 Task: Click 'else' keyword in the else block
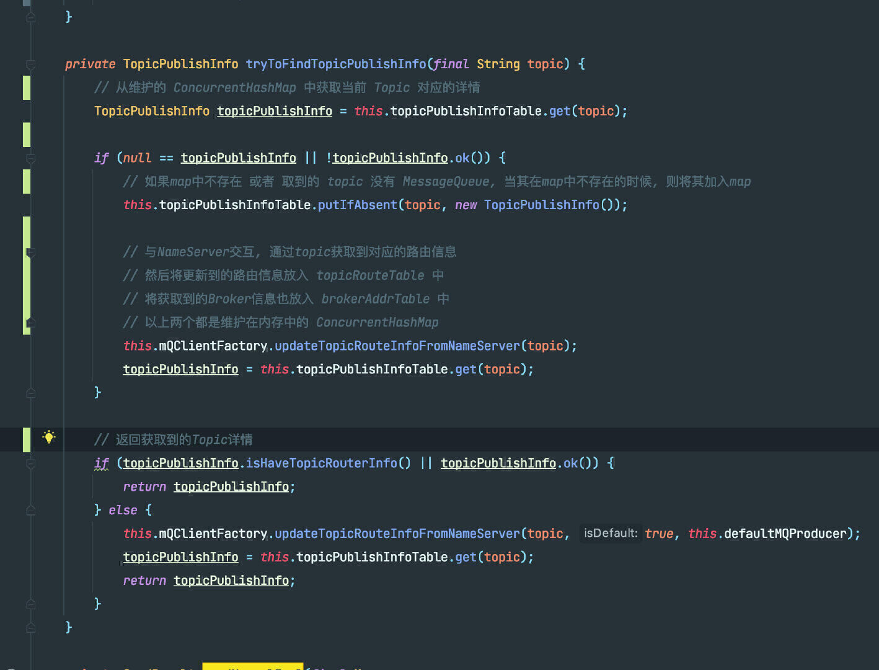[123, 510]
